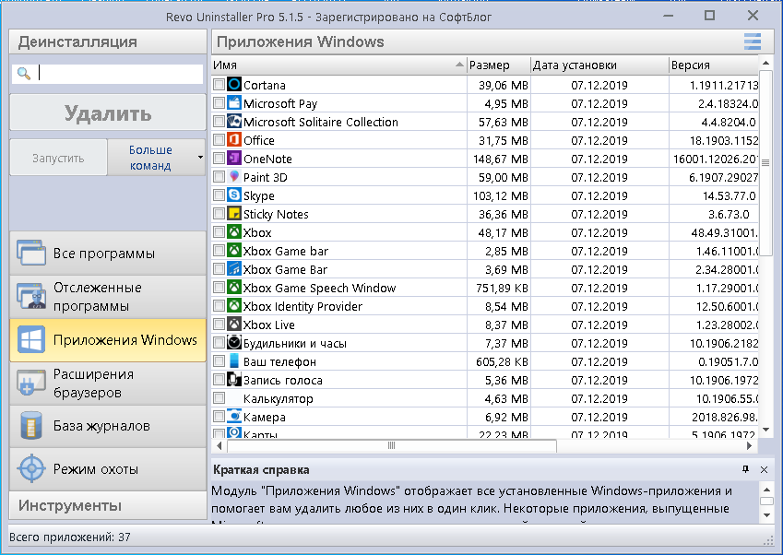Sort by Версия column header
Screen dimensions: 783x555
point(714,65)
